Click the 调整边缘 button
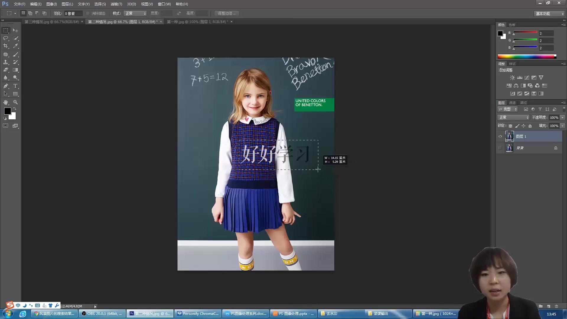Image resolution: width=567 pixels, height=319 pixels. [x=227, y=13]
